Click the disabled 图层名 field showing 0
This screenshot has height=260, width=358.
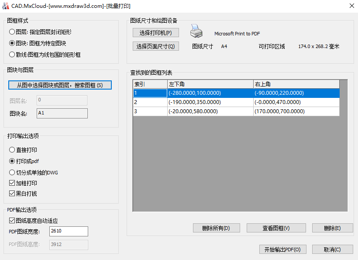point(62,101)
